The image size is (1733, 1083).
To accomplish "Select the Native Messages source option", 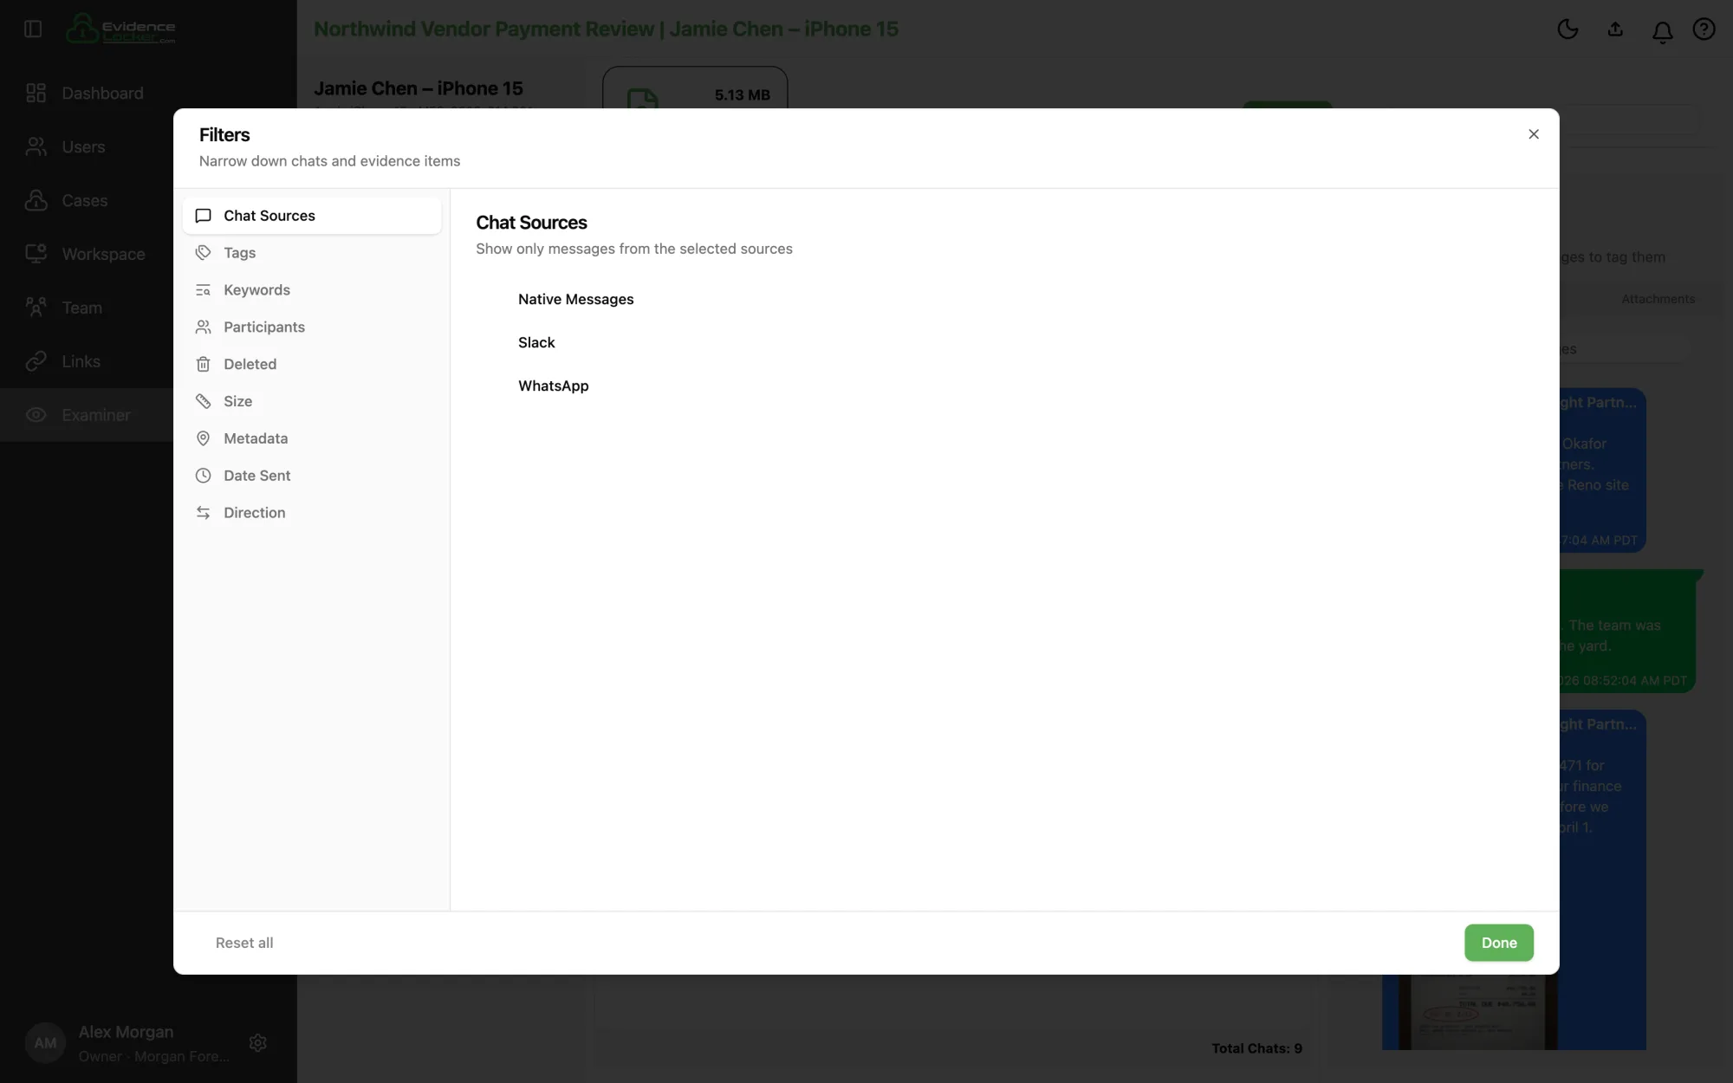I will [575, 299].
